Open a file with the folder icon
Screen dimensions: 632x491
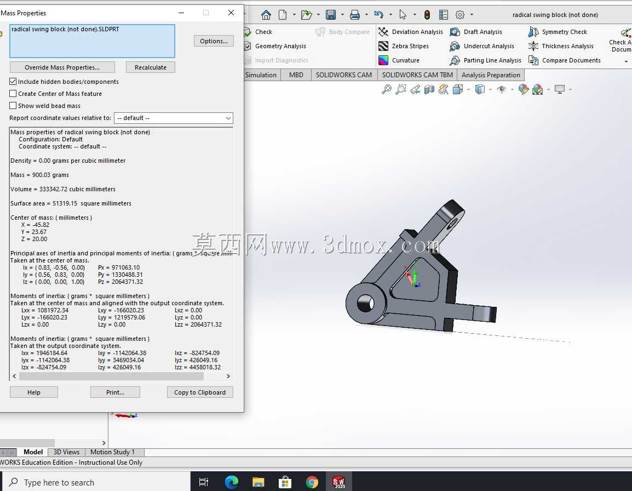306,15
